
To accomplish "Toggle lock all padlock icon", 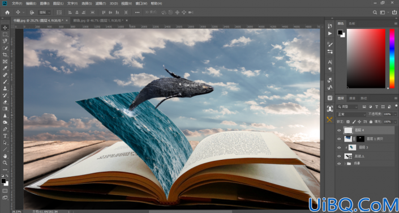I will point(371,122).
